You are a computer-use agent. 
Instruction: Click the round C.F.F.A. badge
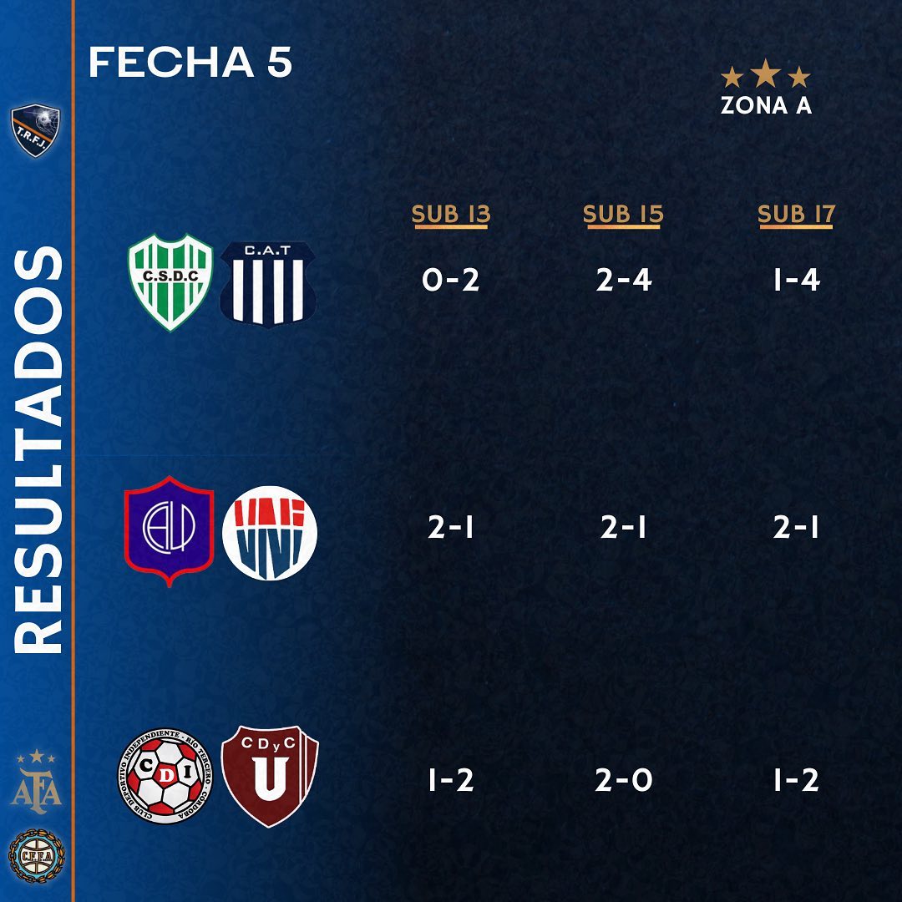click(x=35, y=855)
